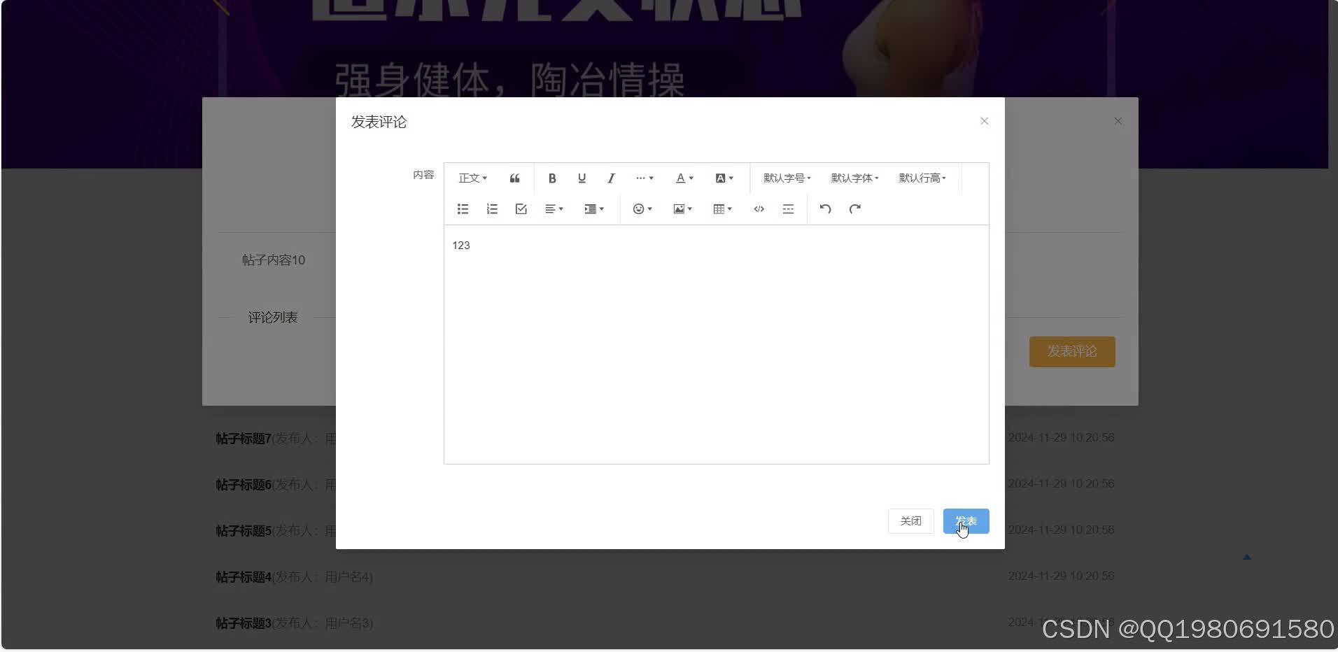Insert an emoji into the comment
This screenshot has width=1338, height=652.
tap(639, 208)
